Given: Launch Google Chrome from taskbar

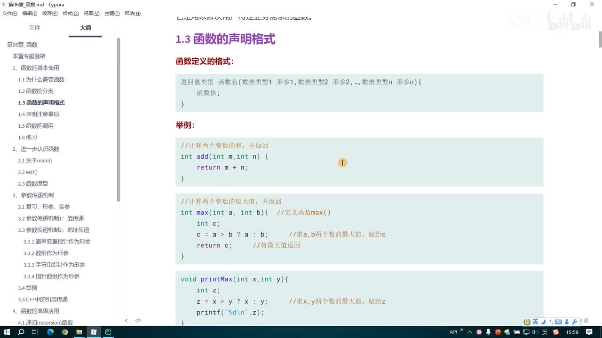Looking at the screenshot, I should click(65, 332).
